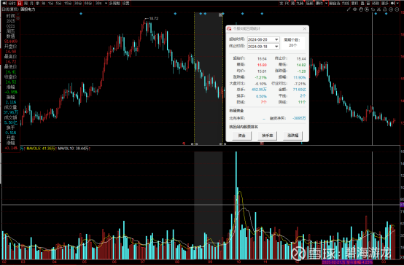
Task: Click the circular play icon in chart toolbar
Action: (367, 9)
